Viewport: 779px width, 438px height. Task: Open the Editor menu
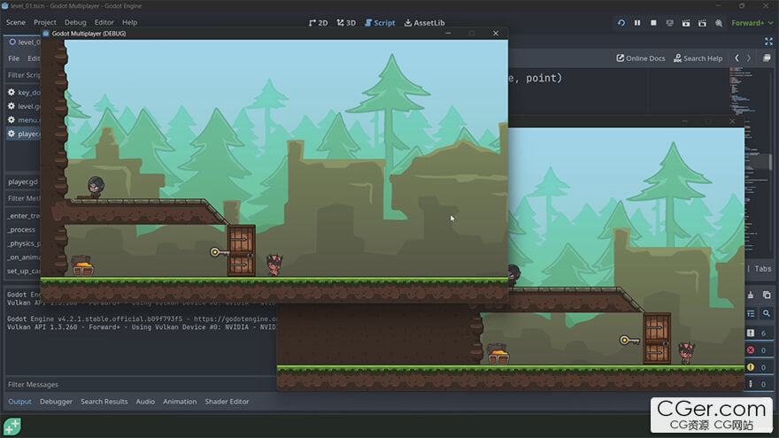(x=104, y=22)
